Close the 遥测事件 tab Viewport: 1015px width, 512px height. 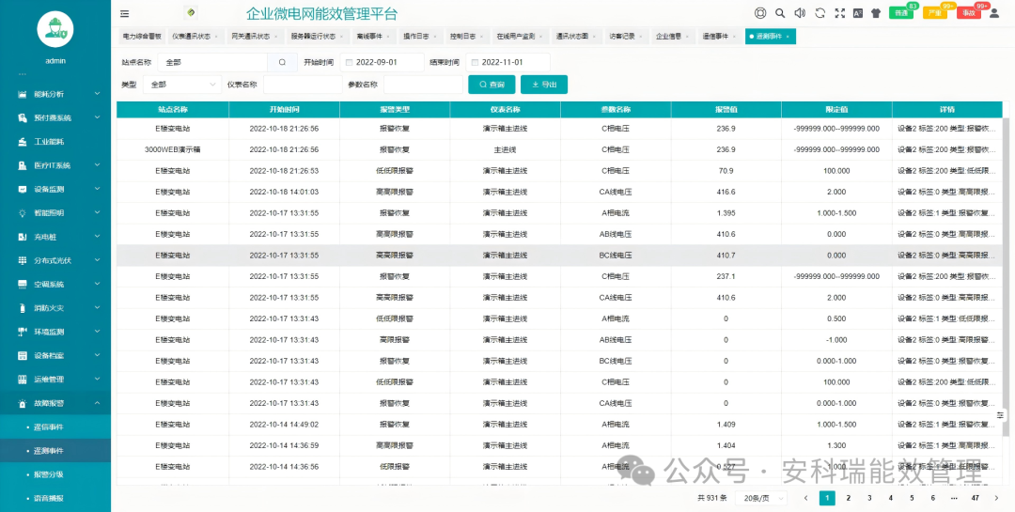pyautogui.click(x=788, y=37)
